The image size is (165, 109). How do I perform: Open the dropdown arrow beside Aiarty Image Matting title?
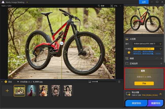tap(27, 2)
